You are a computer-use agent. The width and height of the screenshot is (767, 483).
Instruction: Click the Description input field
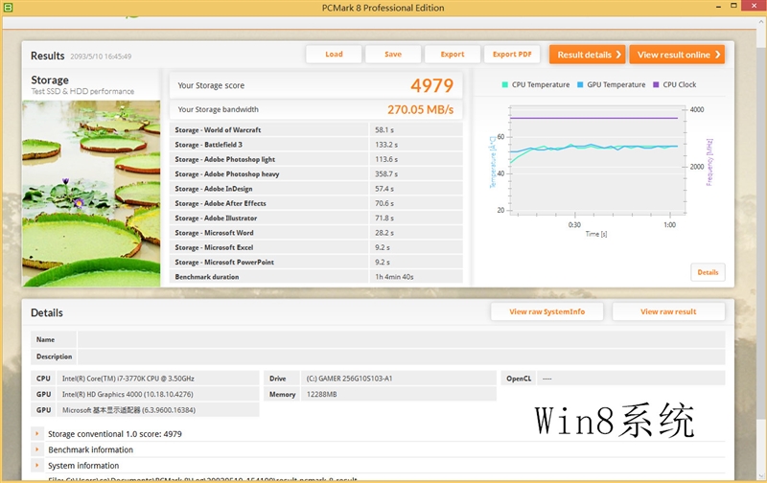[x=403, y=356]
